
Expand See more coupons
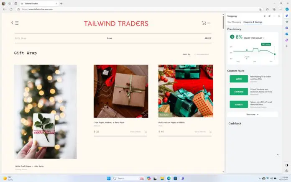coord(253,114)
